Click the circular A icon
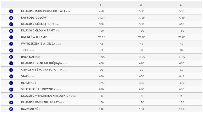Screen dimensions: 203x114 point(11,11)
